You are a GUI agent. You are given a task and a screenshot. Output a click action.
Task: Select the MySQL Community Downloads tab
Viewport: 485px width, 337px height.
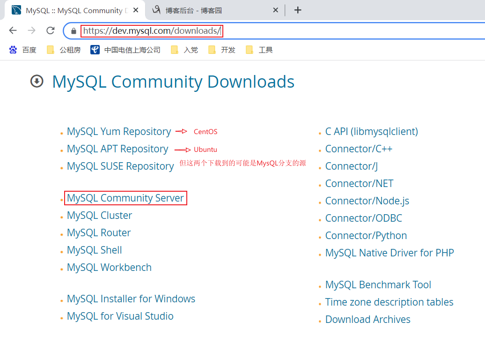point(74,10)
